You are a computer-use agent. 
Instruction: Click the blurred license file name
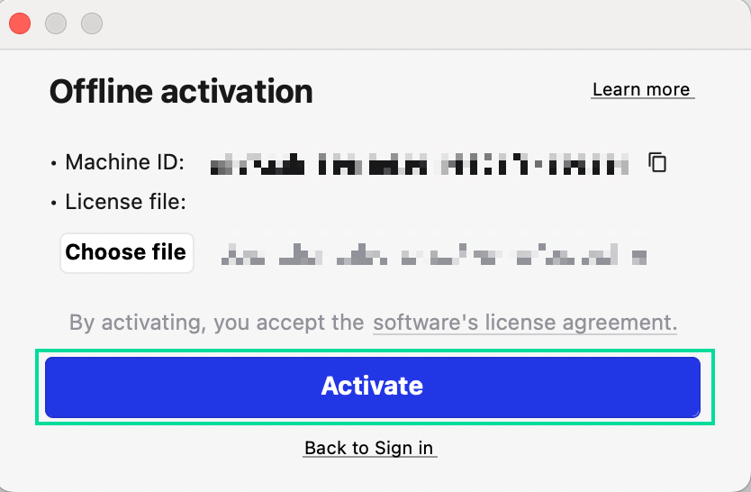(434, 254)
